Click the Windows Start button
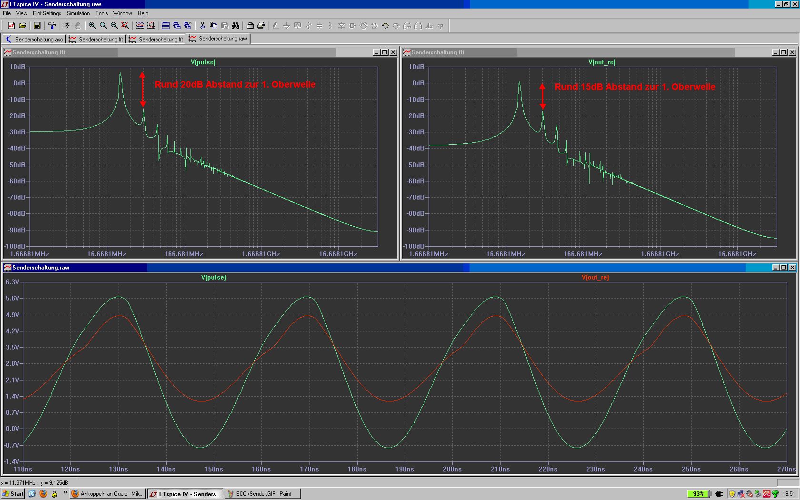Image resolution: width=800 pixels, height=500 pixels. (13, 494)
